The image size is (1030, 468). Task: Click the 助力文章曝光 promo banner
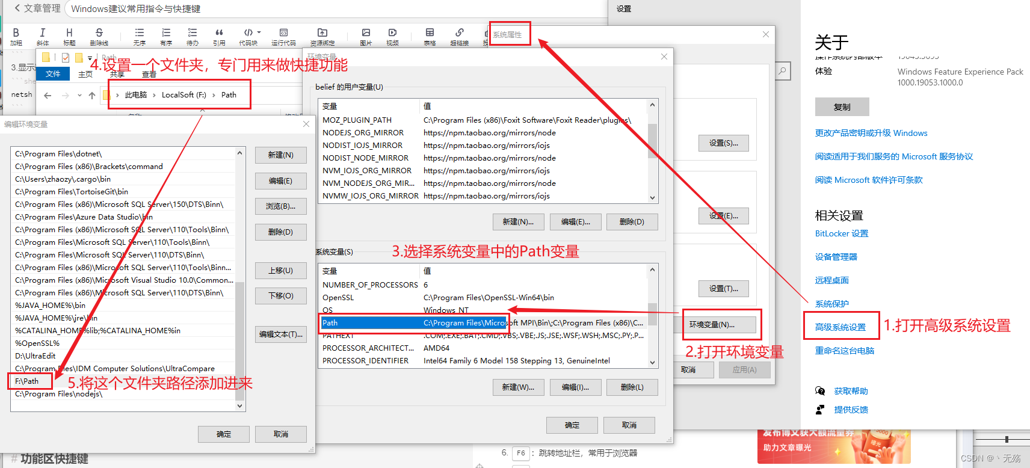pos(834,446)
